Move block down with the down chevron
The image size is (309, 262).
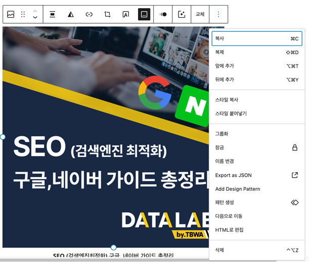pyautogui.click(x=35, y=18)
